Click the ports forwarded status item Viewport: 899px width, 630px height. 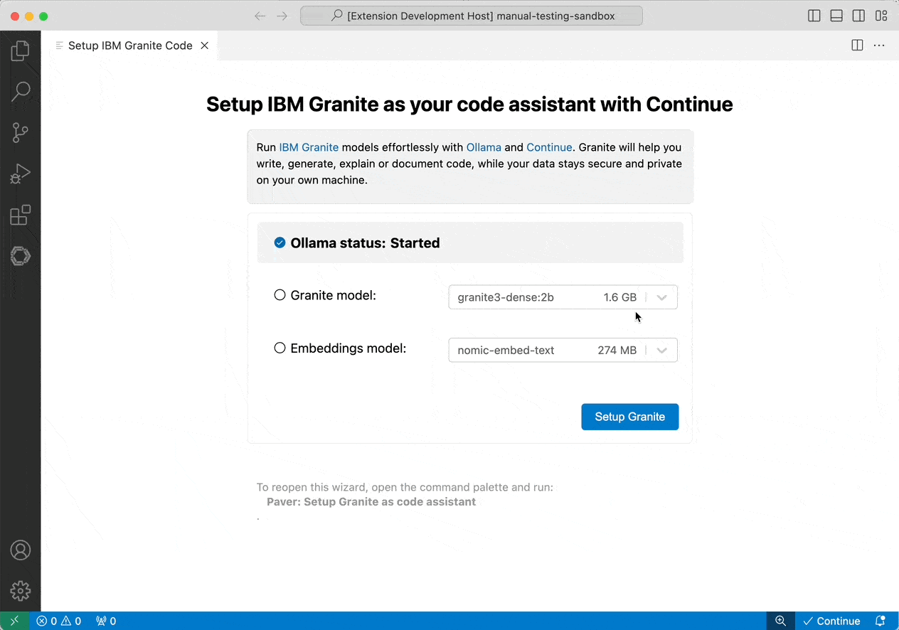click(x=106, y=621)
